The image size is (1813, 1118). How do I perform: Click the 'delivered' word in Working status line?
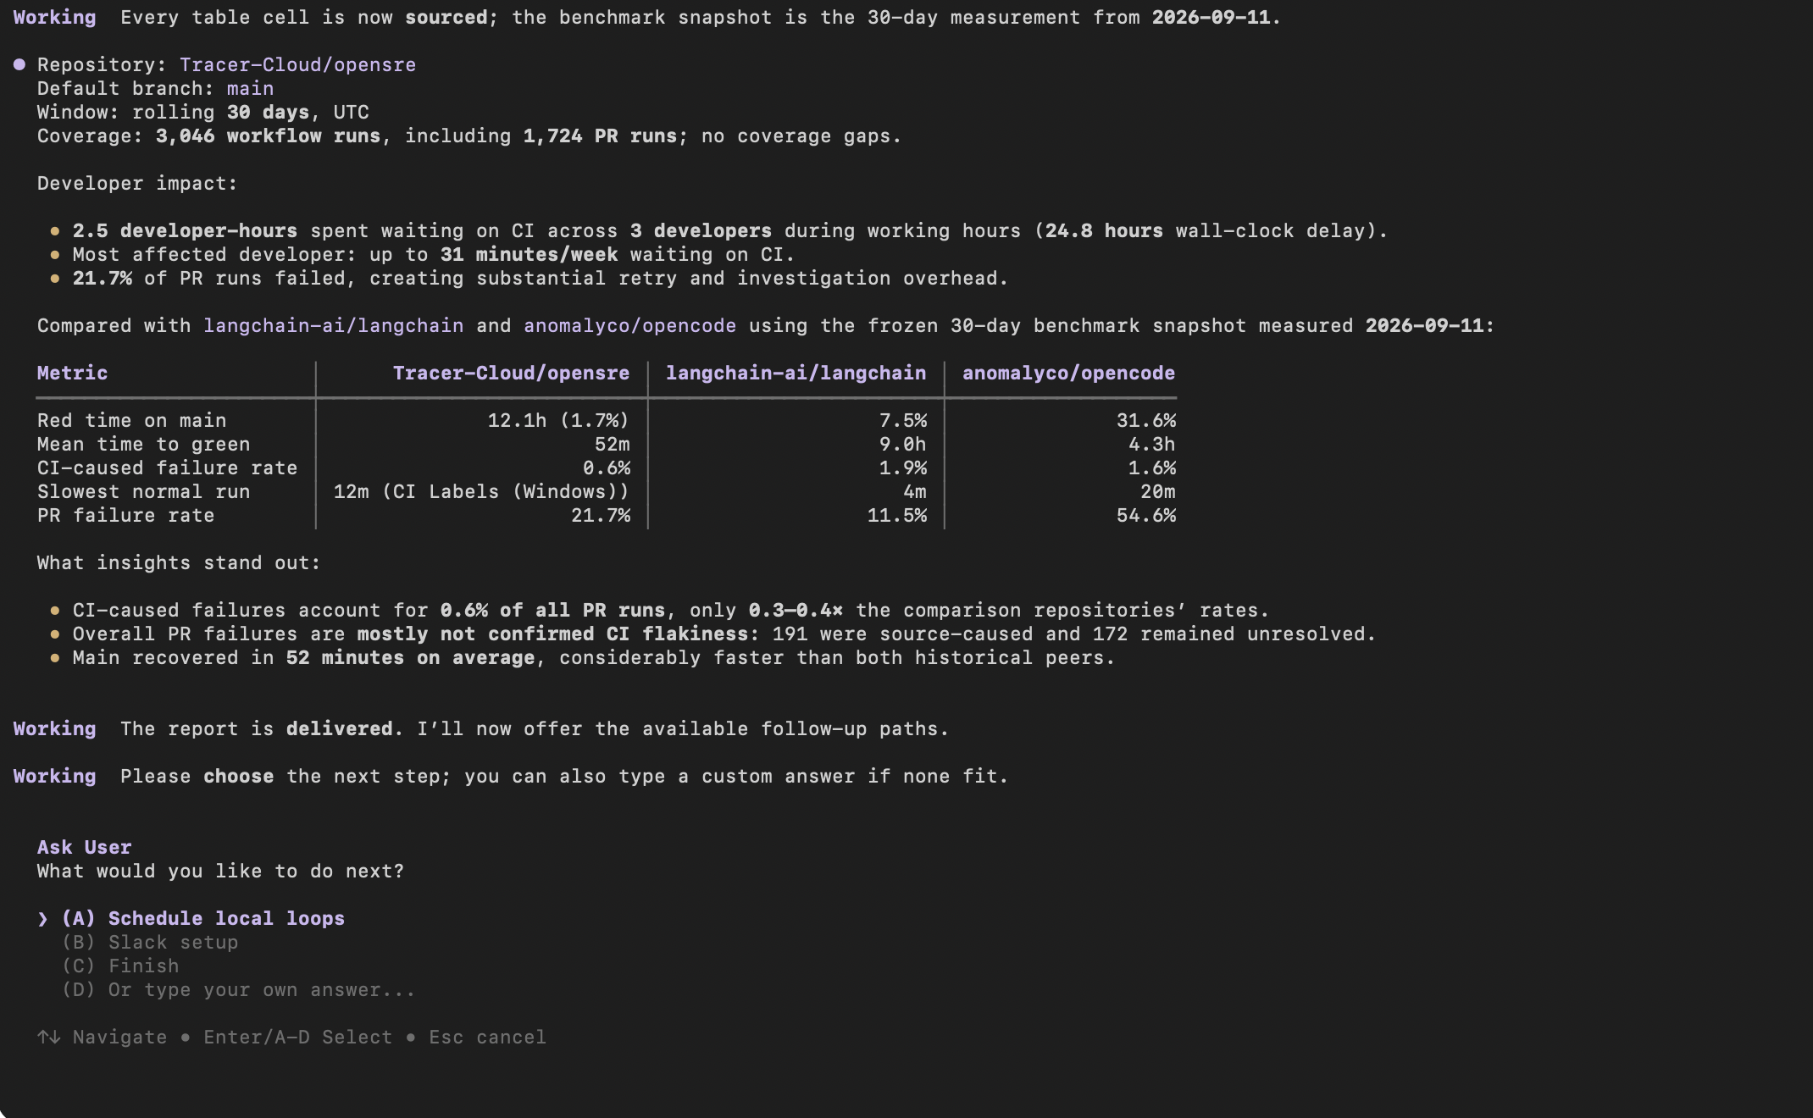(339, 729)
